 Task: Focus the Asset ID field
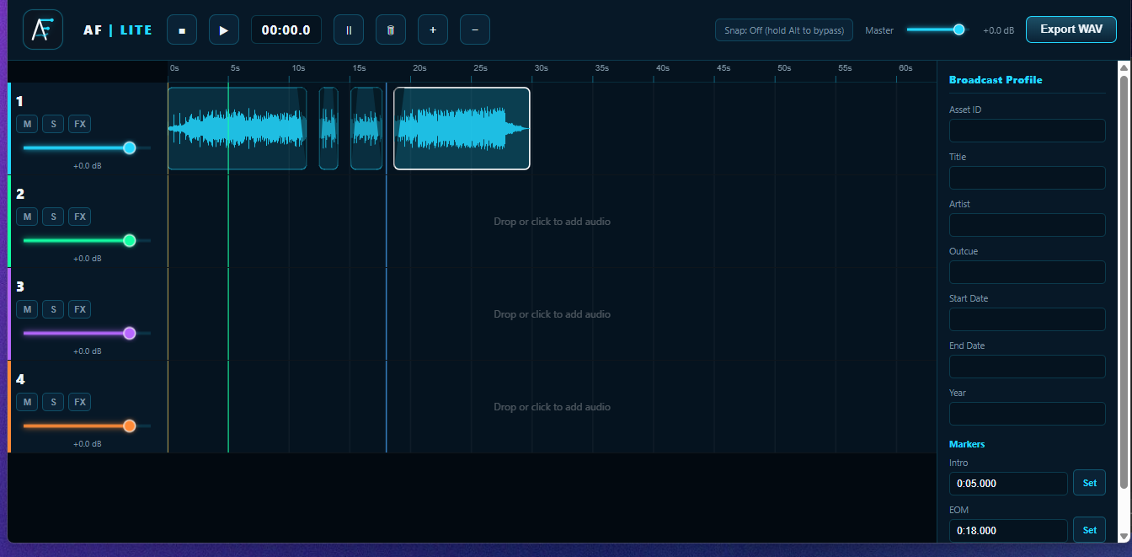coord(1027,131)
